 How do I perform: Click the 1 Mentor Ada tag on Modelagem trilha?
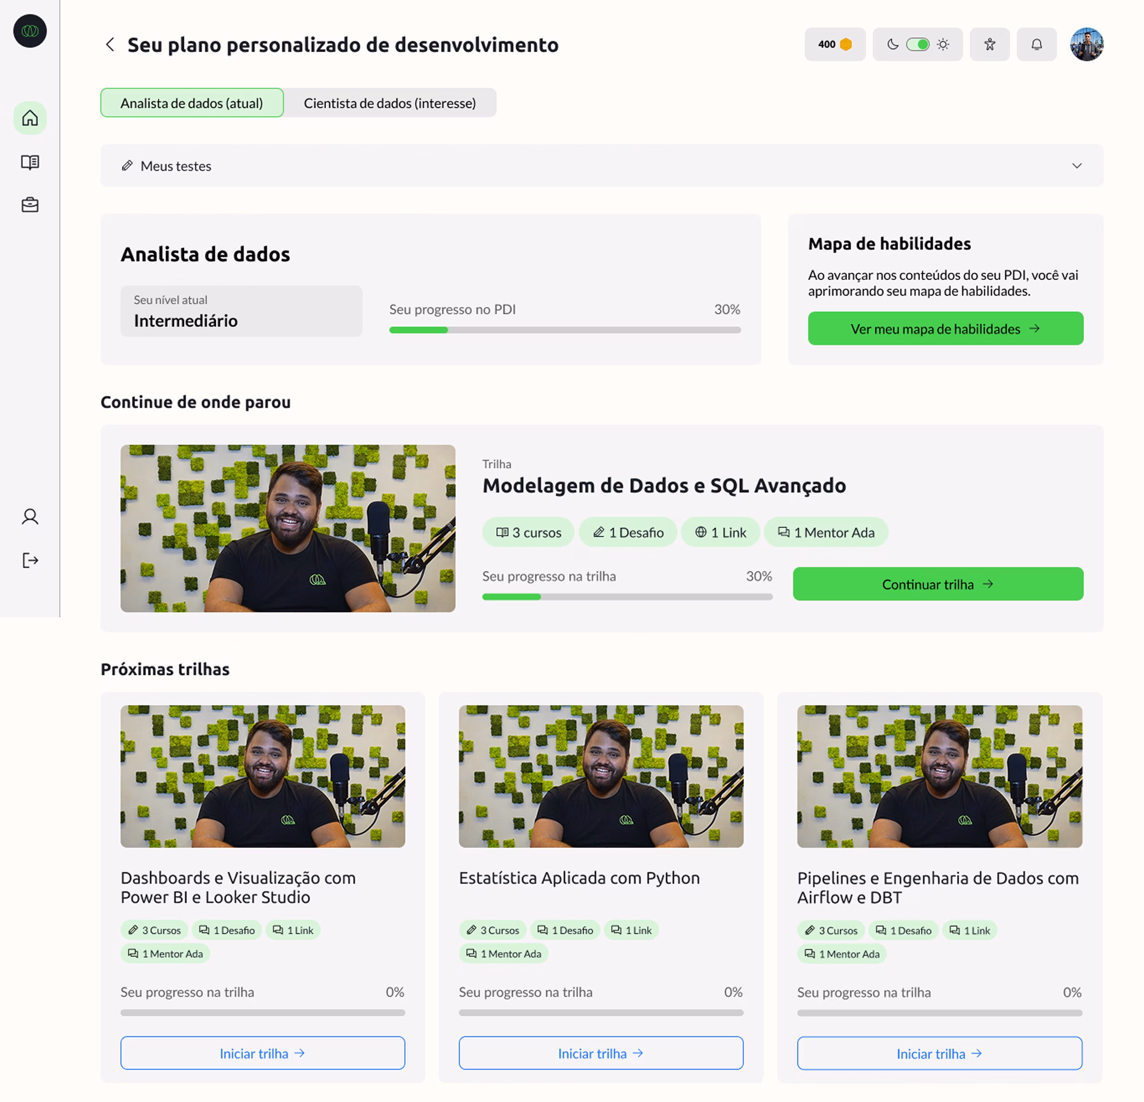pos(826,532)
